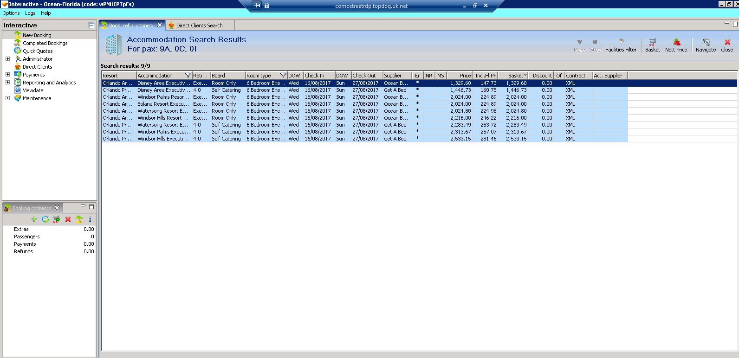The height and width of the screenshot is (358, 739).
Task: Close the Book. ref. <none> tab
Action: pyautogui.click(x=160, y=26)
